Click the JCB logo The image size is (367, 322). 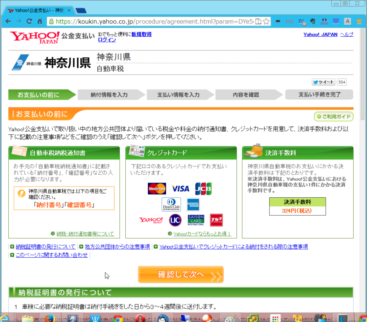(203, 189)
